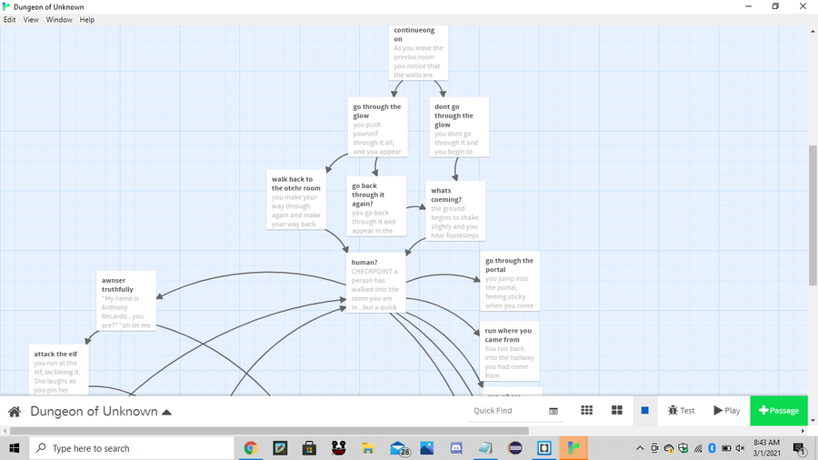Image resolution: width=818 pixels, height=460 pixels.
Task: Open the network Wi-Fi tray icon
Action: click(x=698, y=448)
